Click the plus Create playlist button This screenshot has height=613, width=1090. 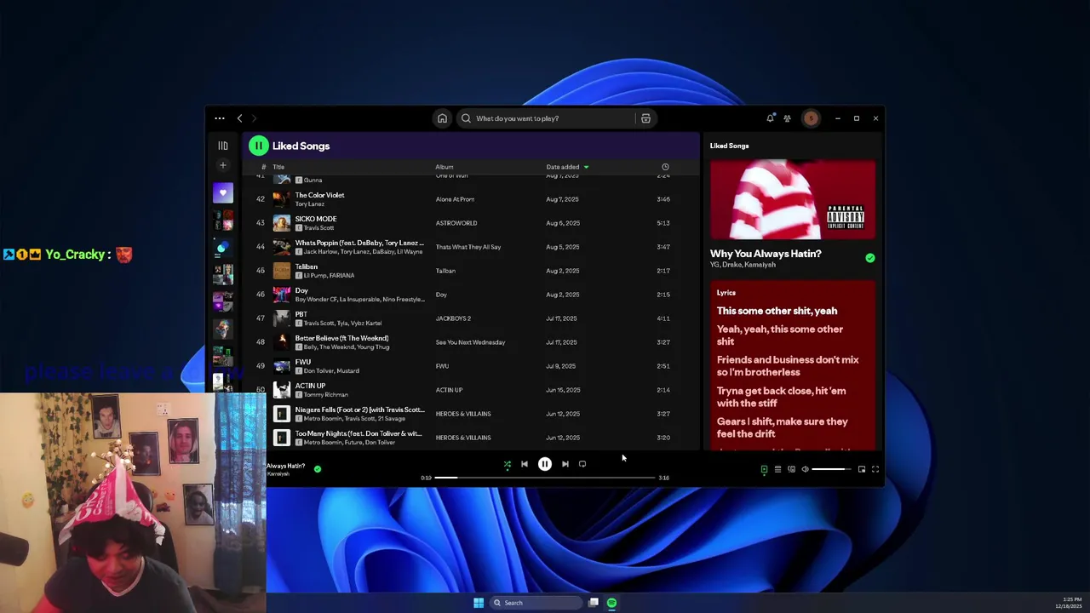223,165
